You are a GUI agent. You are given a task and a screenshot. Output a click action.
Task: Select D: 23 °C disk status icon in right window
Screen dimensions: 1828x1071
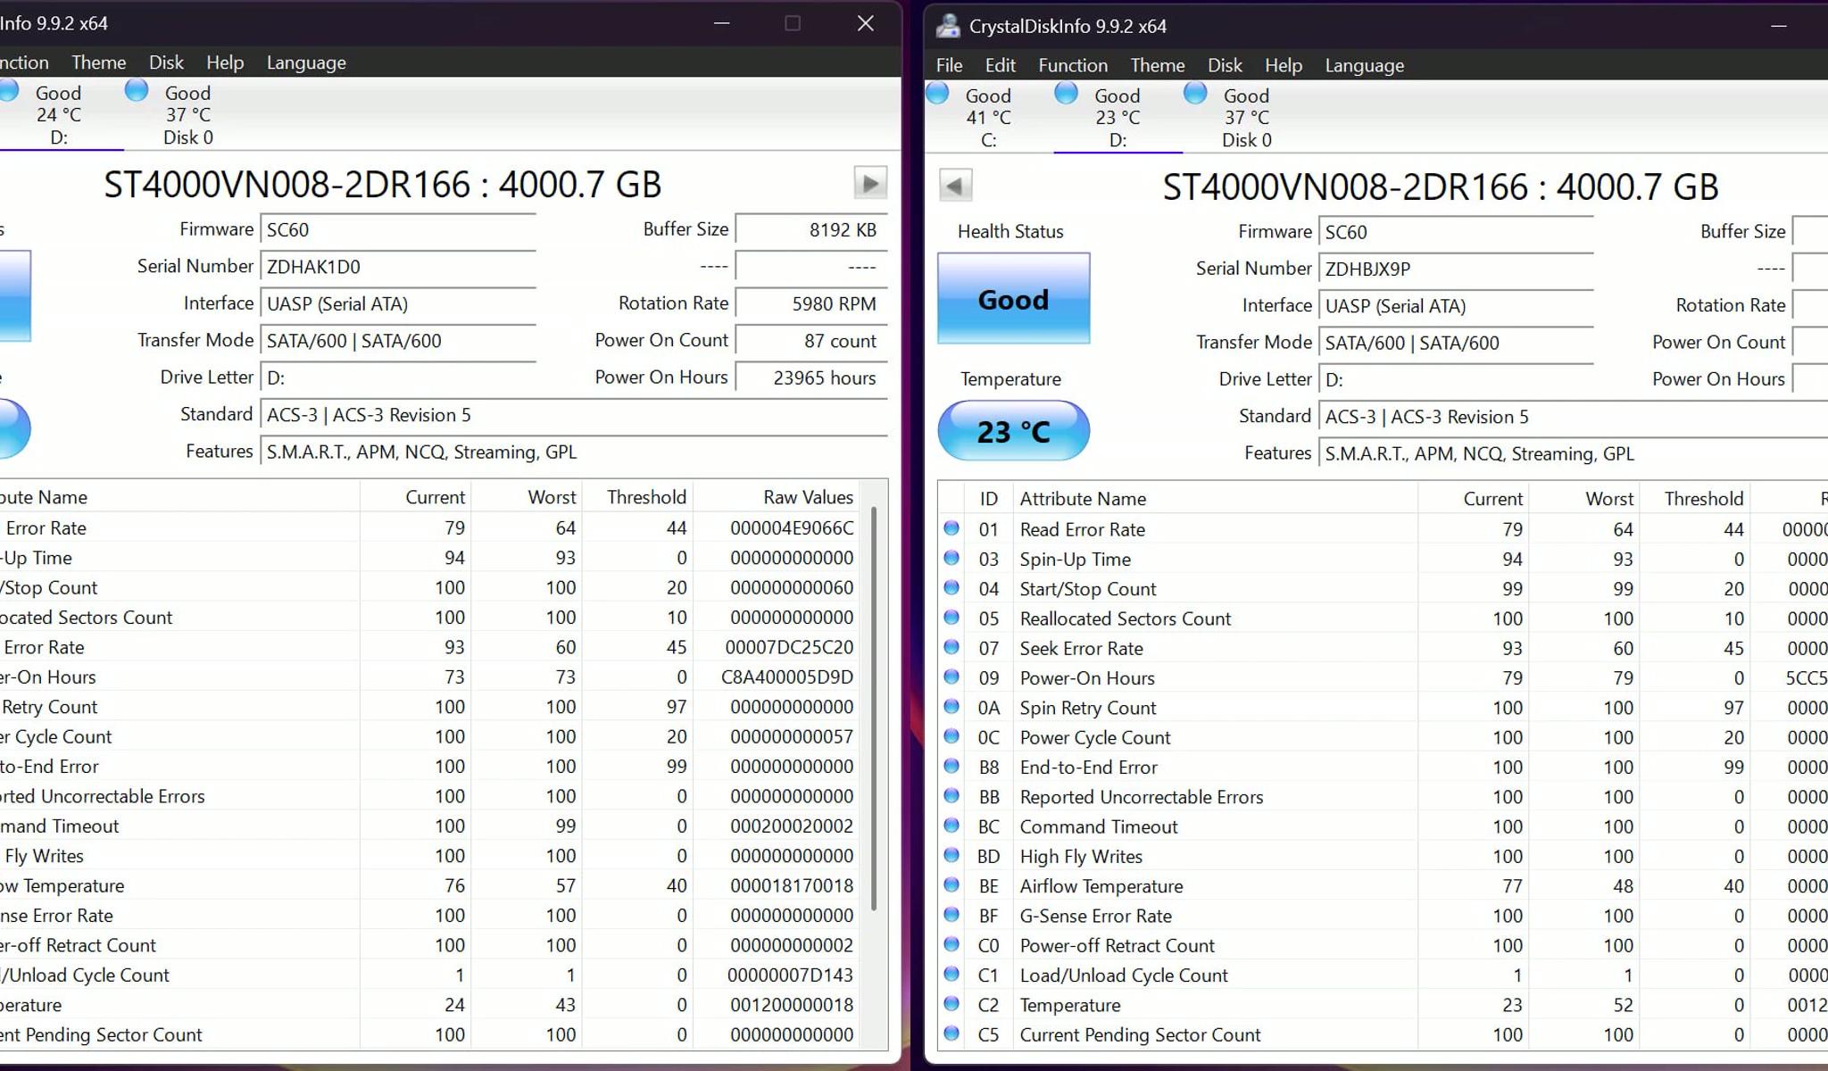1067,93
